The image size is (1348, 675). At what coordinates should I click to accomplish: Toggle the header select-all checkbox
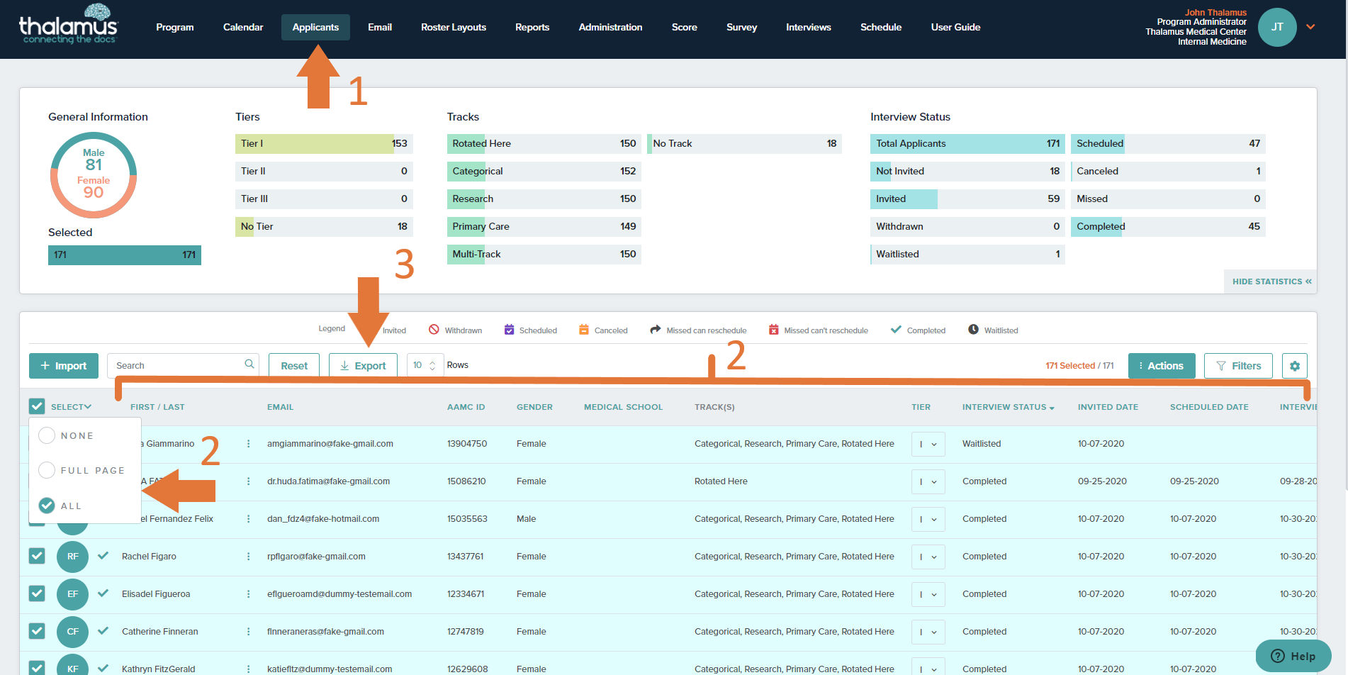pos(37,406)
